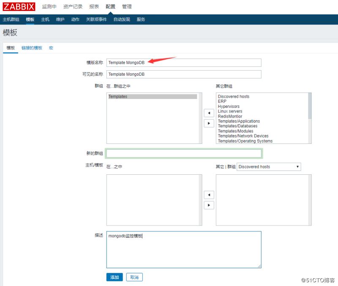Click the left arrow to move a group back
This screenshot has height=286, width=338.
[209, 113]
